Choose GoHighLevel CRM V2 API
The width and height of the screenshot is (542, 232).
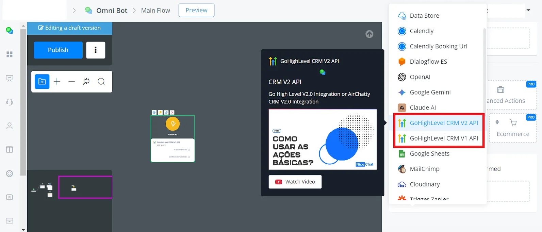(438, 123)
